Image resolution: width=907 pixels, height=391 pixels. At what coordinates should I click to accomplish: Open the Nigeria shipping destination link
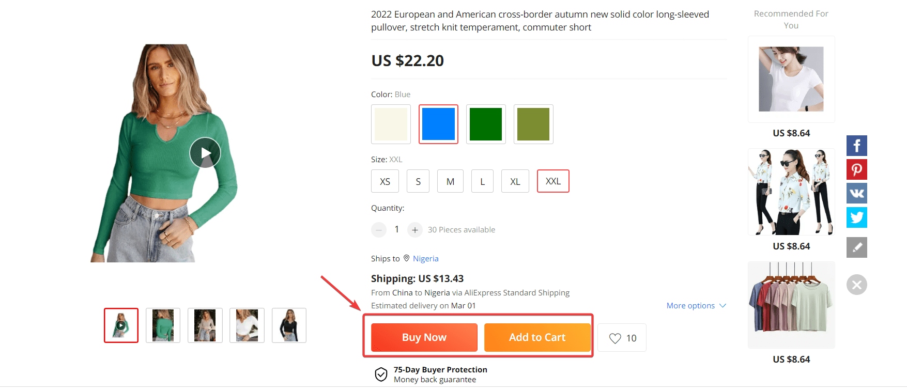[x=426, y=258]
